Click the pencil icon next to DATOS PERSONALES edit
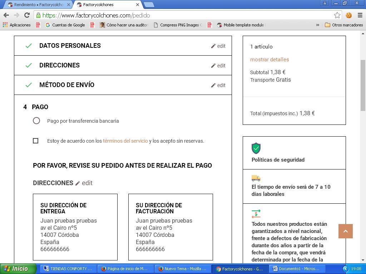This screenshot has width=366, height=274. (x=213, y=46)
